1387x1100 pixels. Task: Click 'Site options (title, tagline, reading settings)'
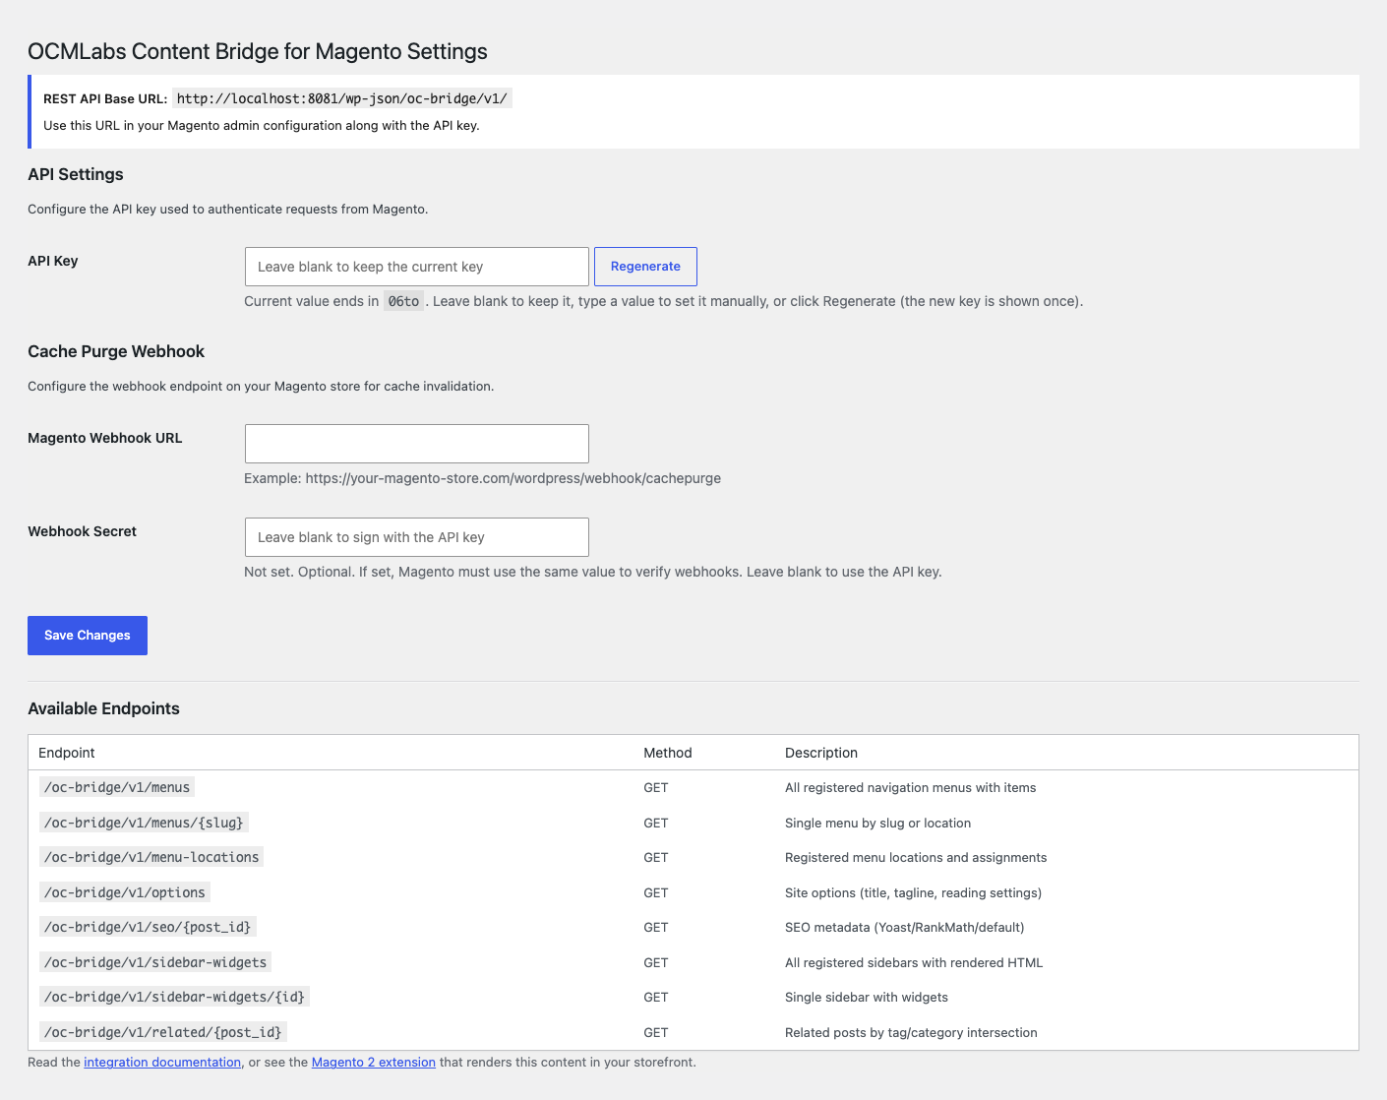point(913,893)
